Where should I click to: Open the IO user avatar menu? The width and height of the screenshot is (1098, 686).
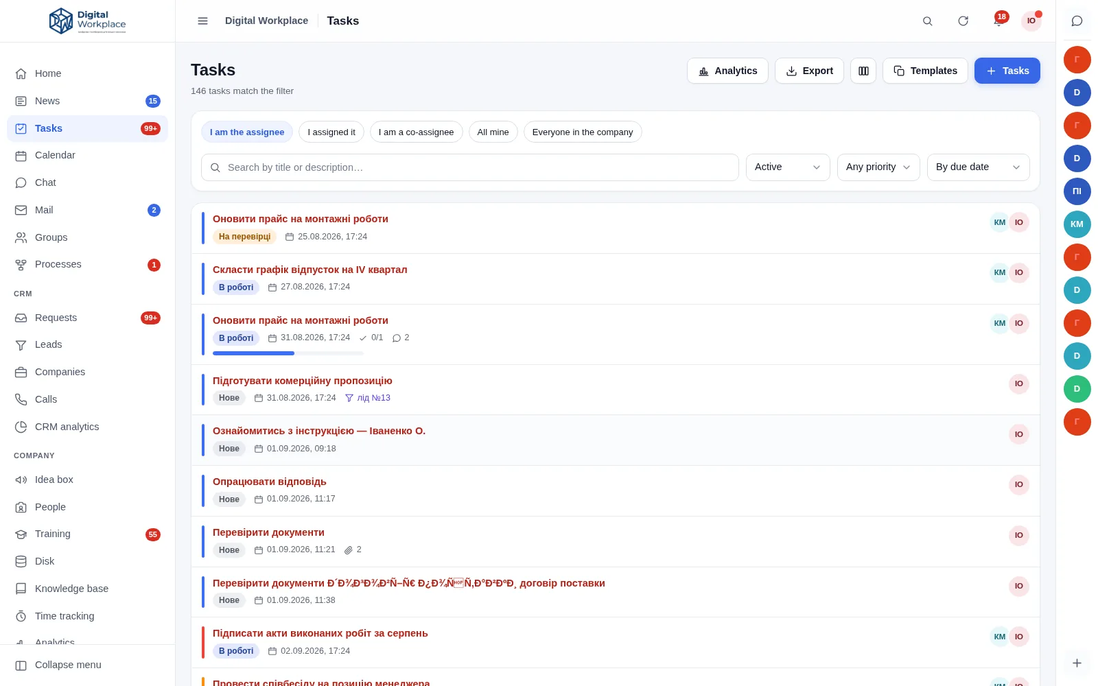pos(1031,21)
